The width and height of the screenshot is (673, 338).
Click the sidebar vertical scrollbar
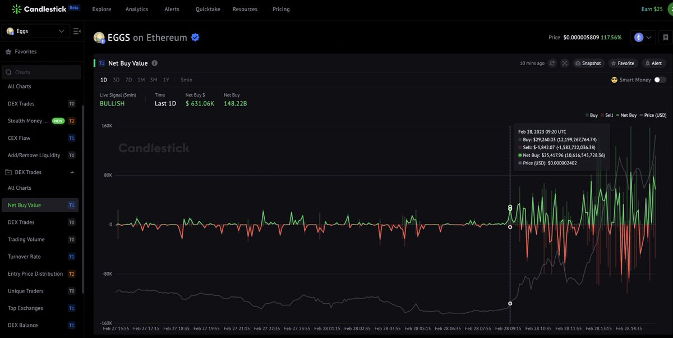(83, 199)
